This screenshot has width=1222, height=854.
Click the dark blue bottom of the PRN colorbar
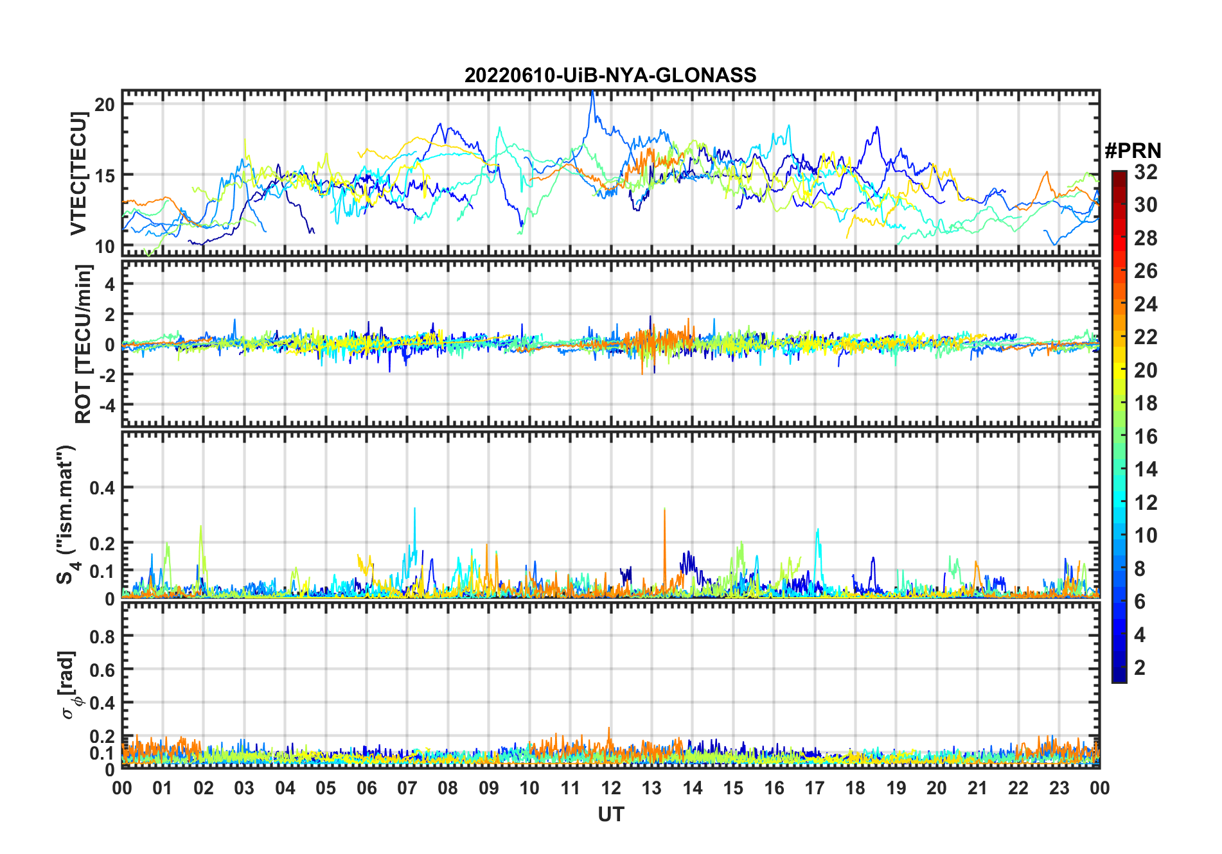(1119, 674)
